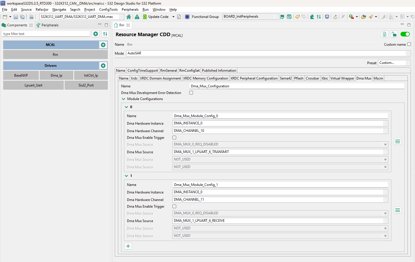Click the save icon in the toolbar
Image resolution: width=415 pixels, height=262 pixels.
(x=16, y=17)
